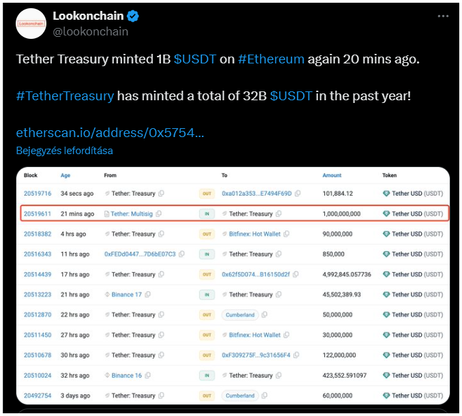Click the OUT badge in block 20519716 row
Image resolution: width=462 pixels, height=416 pixels.
[207, 194]
